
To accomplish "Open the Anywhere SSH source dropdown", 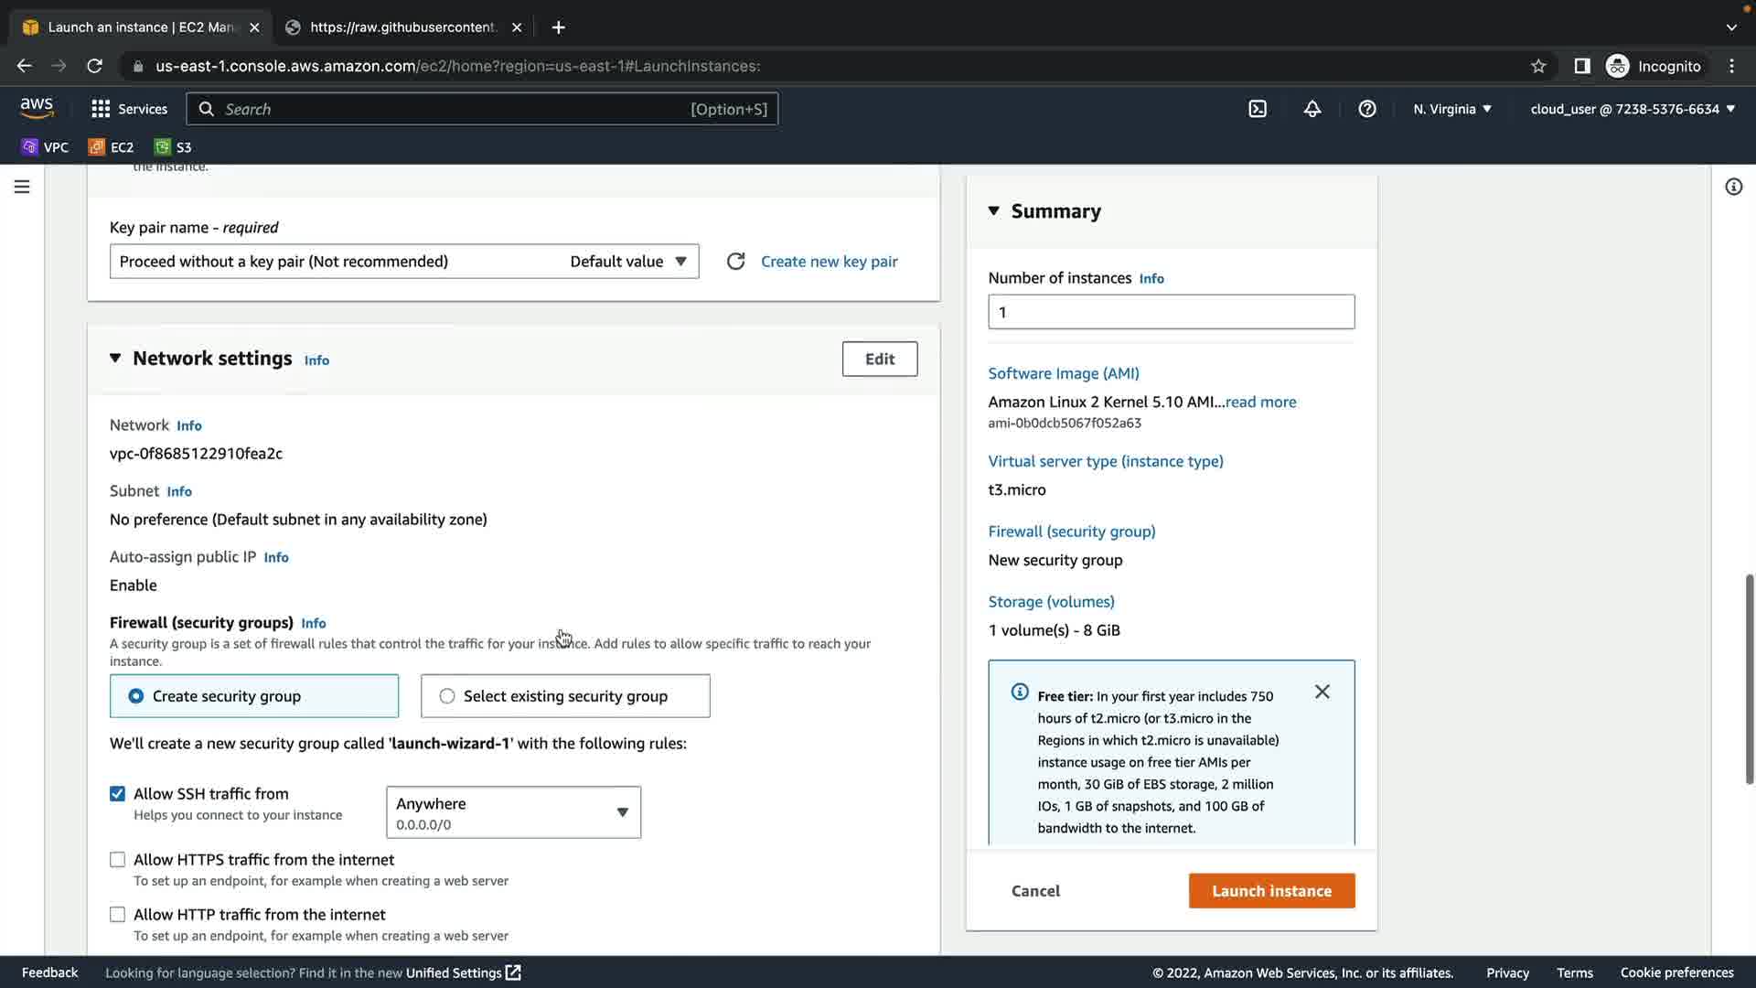I will pyautogui.click(x=513, y=812).
